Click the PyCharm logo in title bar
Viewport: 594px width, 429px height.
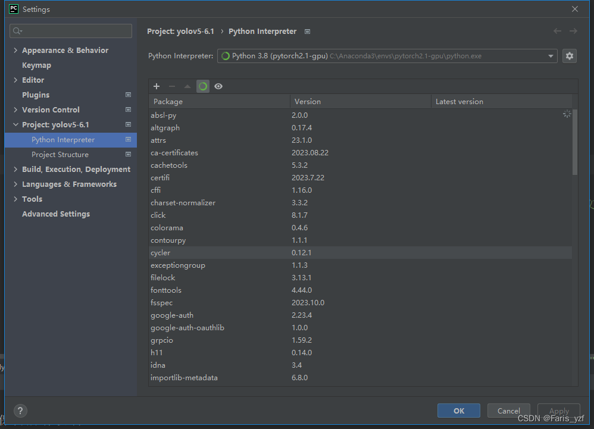14,9
